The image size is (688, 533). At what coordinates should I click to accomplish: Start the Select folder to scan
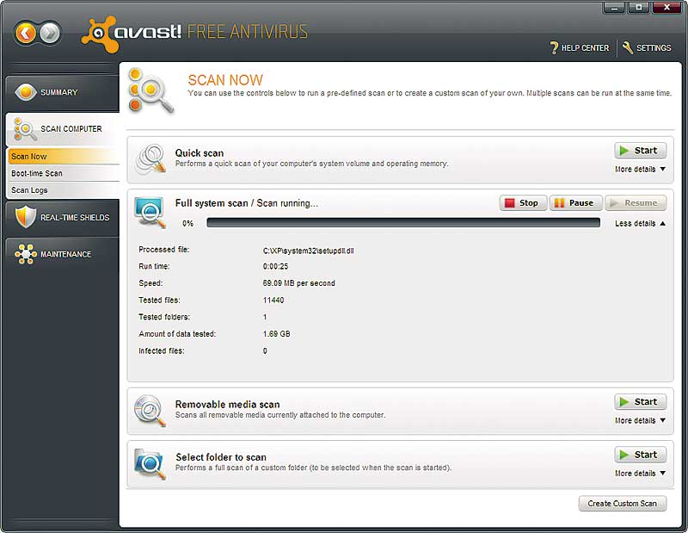[640, 455]
